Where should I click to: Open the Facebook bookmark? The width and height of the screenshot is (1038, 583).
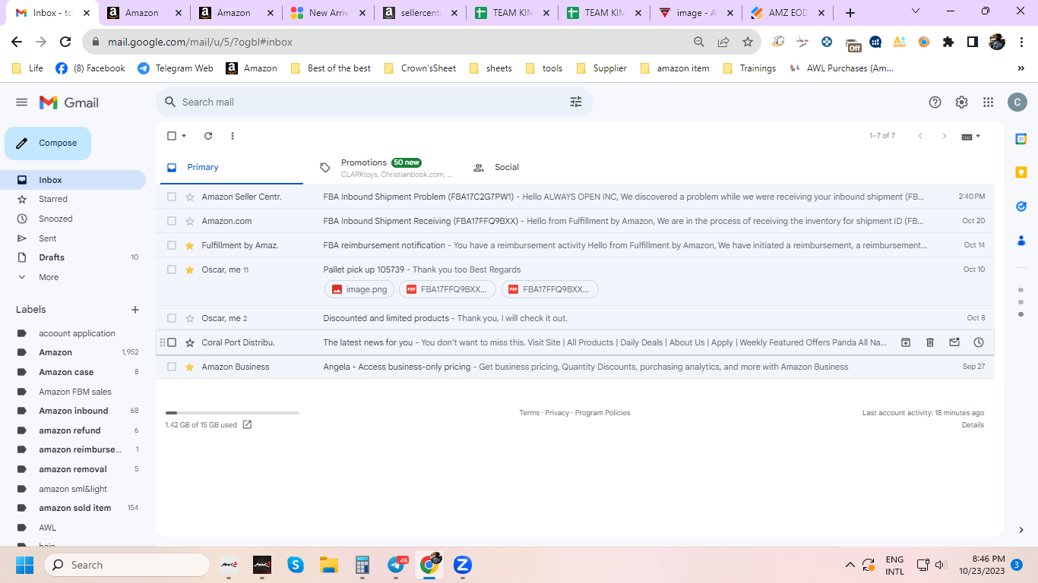point(90,68)
